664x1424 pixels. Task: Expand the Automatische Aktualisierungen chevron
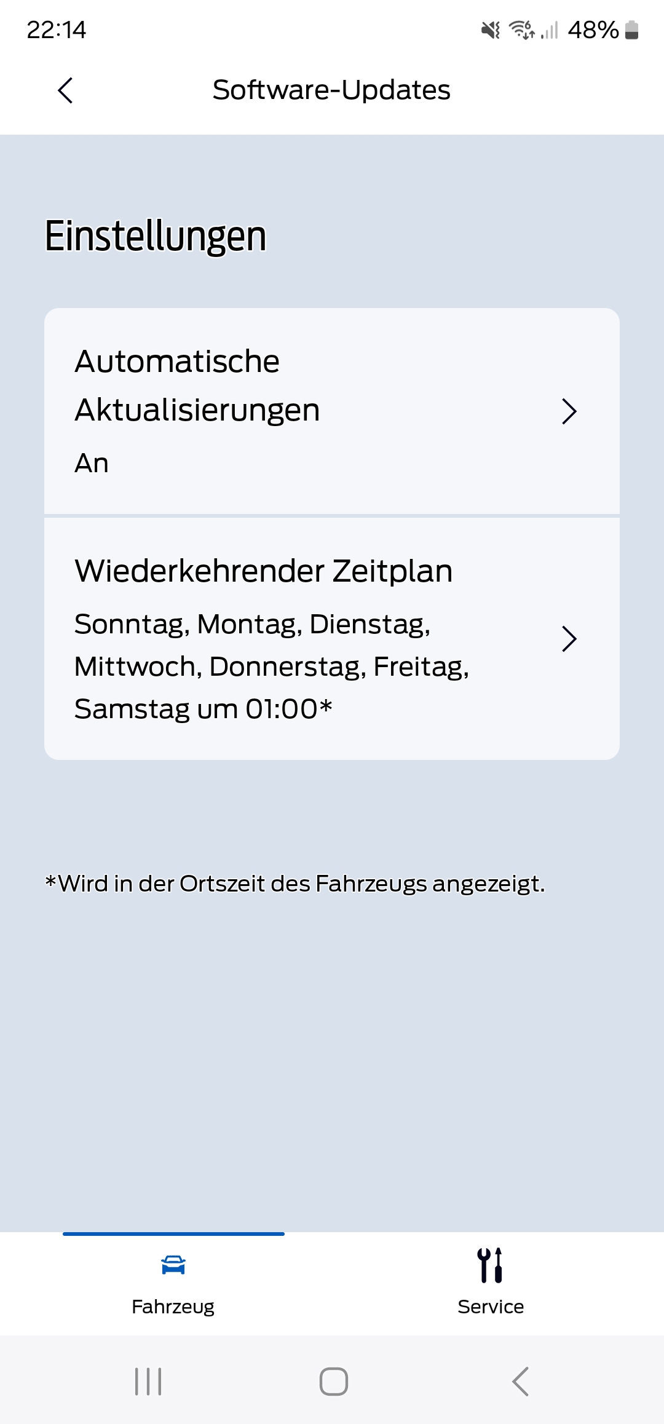[x=569, y=412]
